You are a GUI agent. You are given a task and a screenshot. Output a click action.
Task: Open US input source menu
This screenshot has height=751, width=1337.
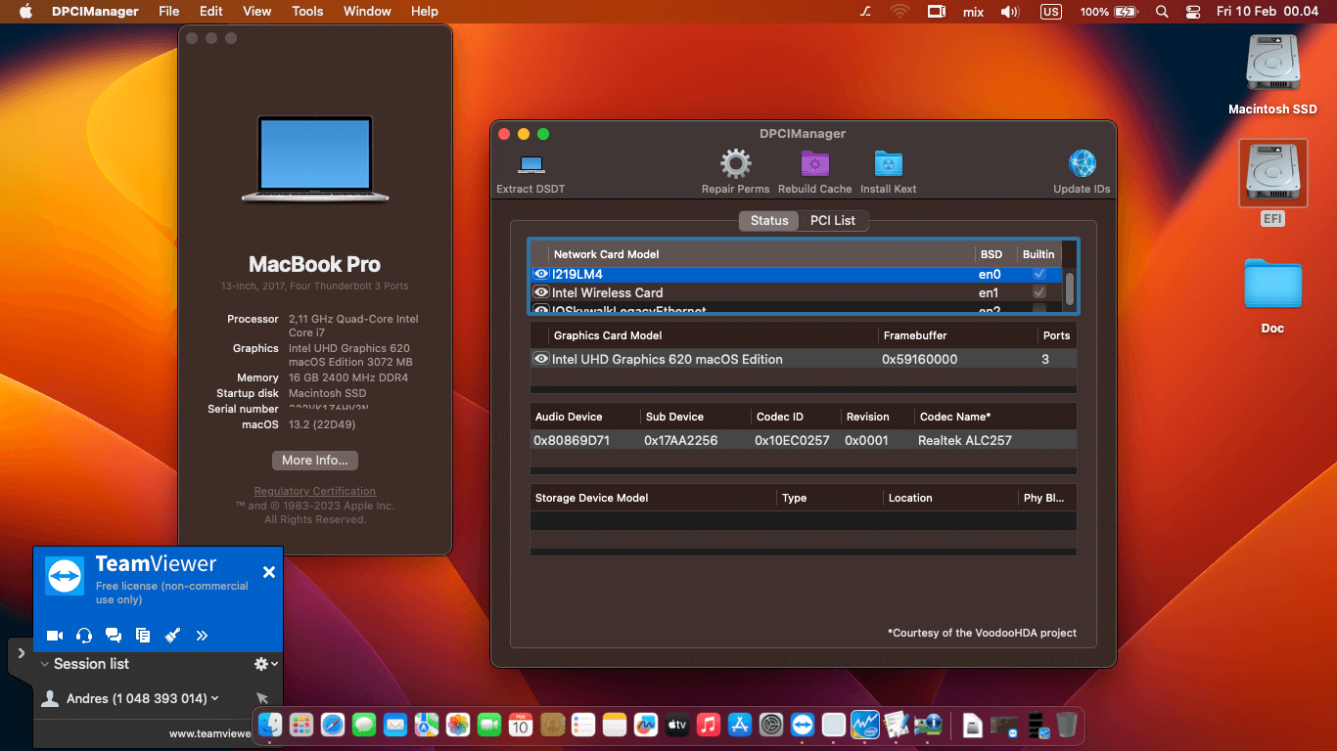pos(1050,12)
